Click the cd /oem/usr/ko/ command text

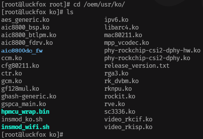click(99, 5)
